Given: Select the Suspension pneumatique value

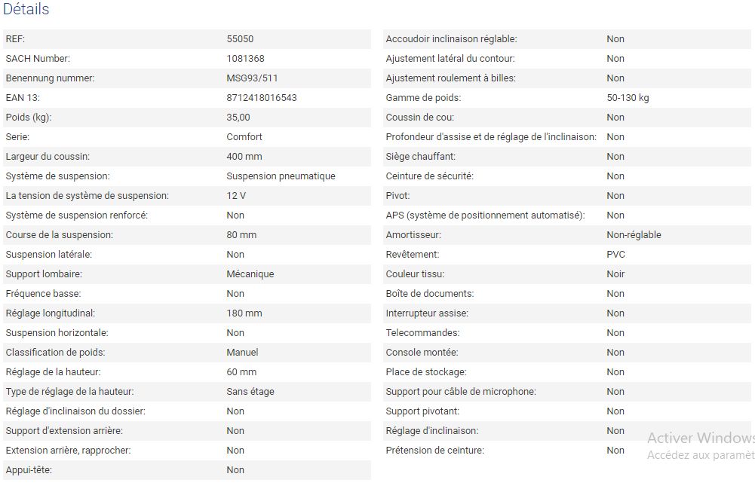Looking at the screenshot, I should 281,176.
